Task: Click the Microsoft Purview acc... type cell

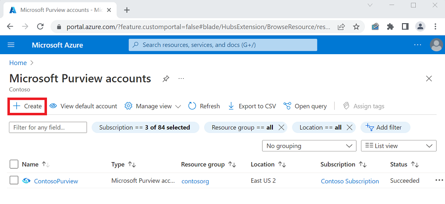Action: click(143, 180)
